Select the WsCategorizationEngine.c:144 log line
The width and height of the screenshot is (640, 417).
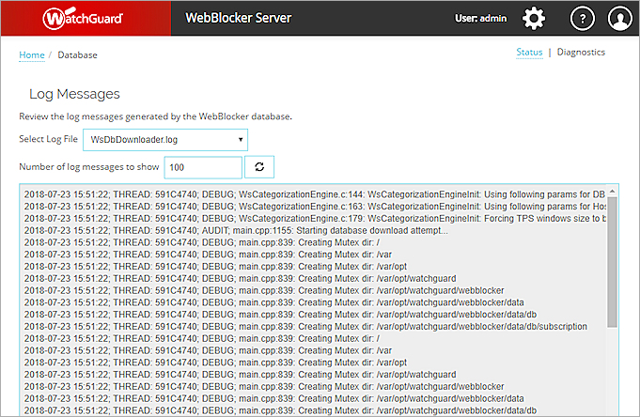(x=310, y=193)
